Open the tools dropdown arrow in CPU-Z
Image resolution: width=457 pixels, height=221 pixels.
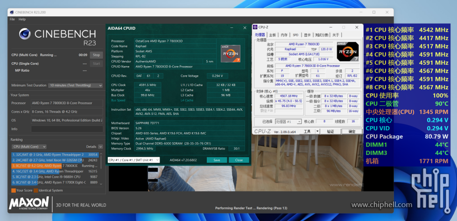click(317, 132)
